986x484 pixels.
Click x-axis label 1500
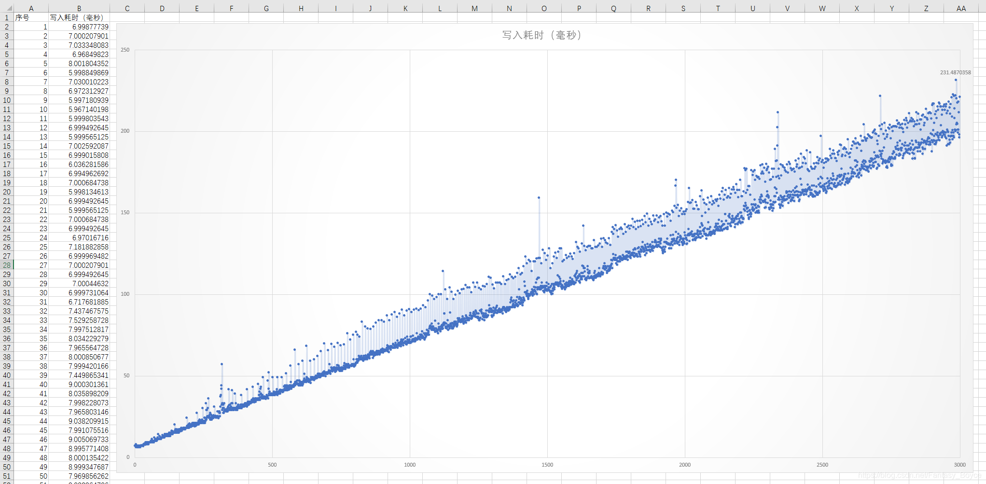(x=547, y=465)
